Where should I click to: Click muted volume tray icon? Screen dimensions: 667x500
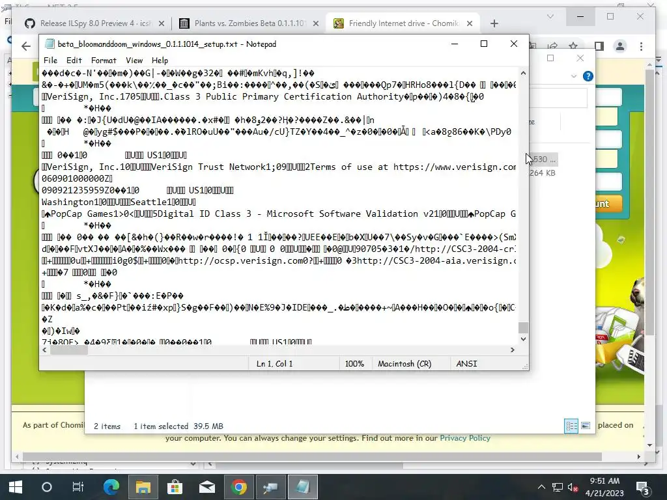[573, 487]
